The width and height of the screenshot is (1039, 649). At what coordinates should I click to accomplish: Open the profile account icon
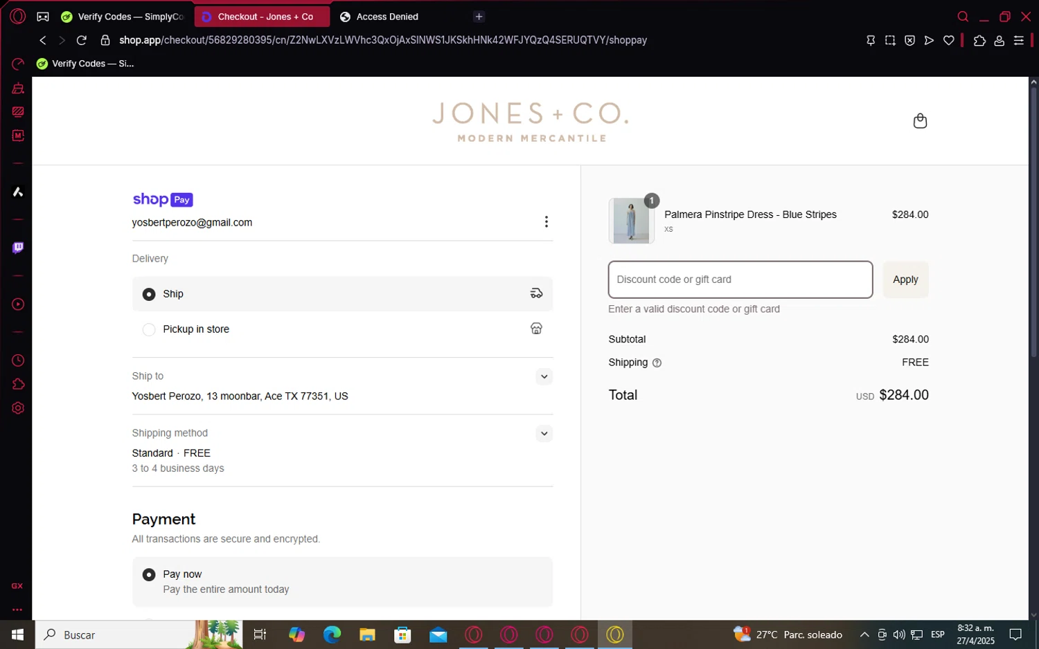point(999,40)
